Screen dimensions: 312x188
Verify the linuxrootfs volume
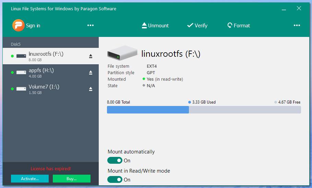[197, 25]
